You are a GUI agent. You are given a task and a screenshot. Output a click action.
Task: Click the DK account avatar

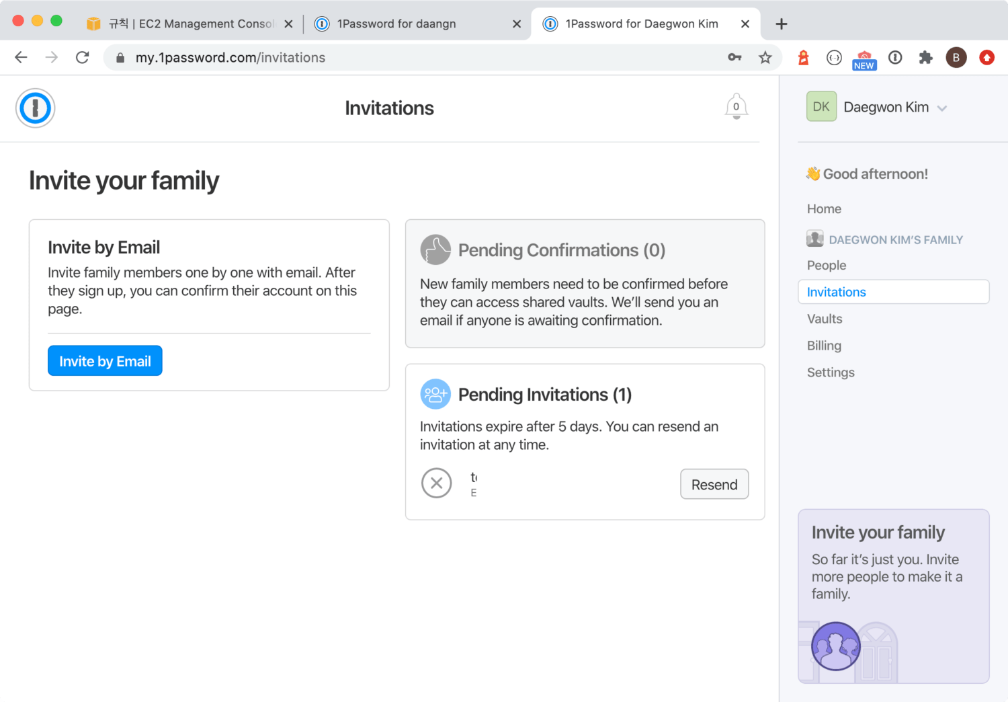click(x=821, y=107)
